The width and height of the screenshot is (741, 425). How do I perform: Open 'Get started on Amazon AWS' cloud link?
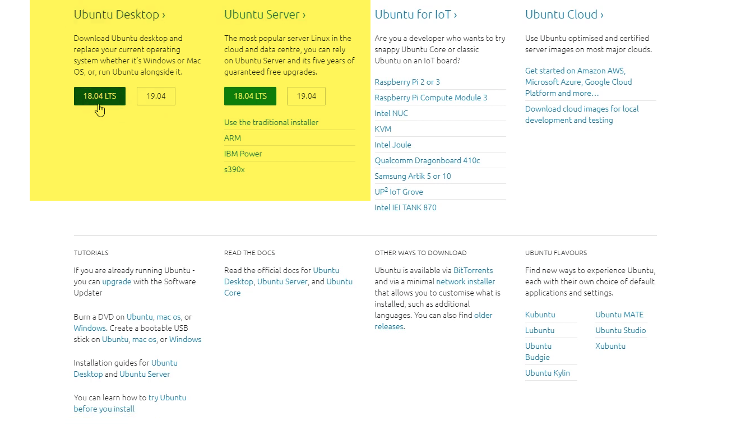coord(578,82)
